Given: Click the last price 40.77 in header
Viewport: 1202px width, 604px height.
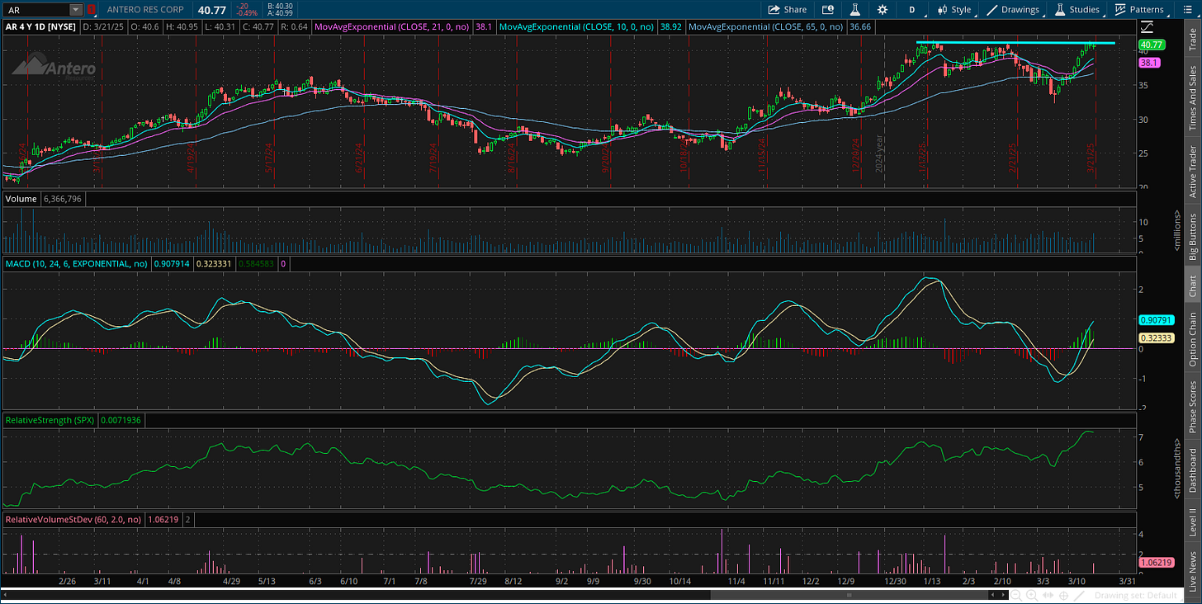Looking at the screenshot, I should [x=211, y=10].
